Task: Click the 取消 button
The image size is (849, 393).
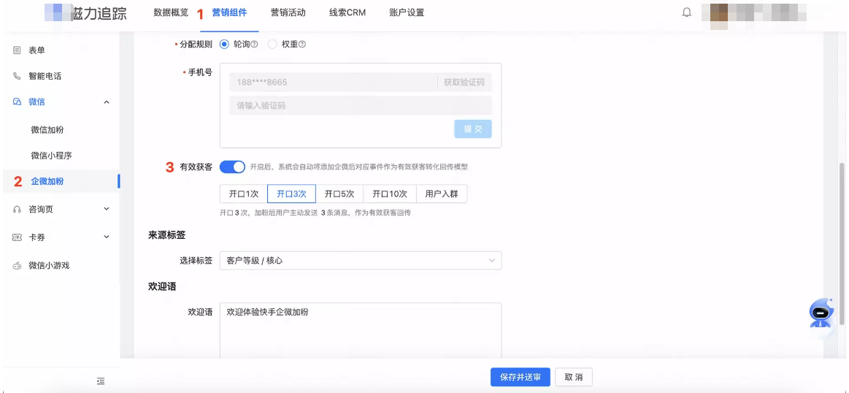Action: click(573, 377)
